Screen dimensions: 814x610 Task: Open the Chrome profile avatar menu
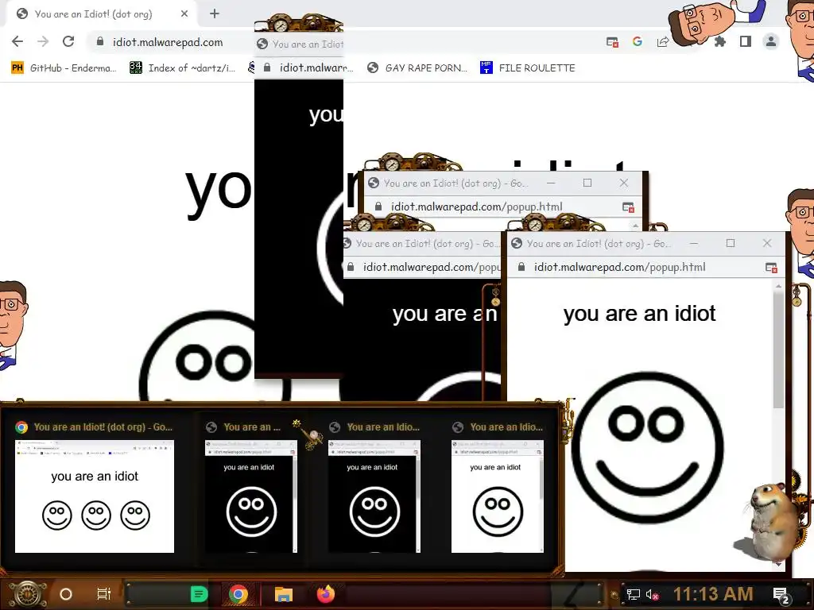pos(771,41)
